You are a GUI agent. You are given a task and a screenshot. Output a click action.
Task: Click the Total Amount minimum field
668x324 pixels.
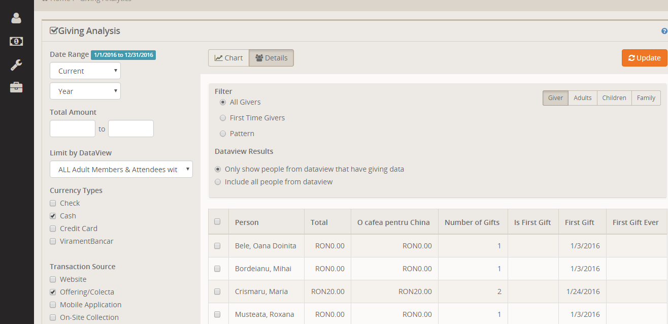[x=73, y=129]
